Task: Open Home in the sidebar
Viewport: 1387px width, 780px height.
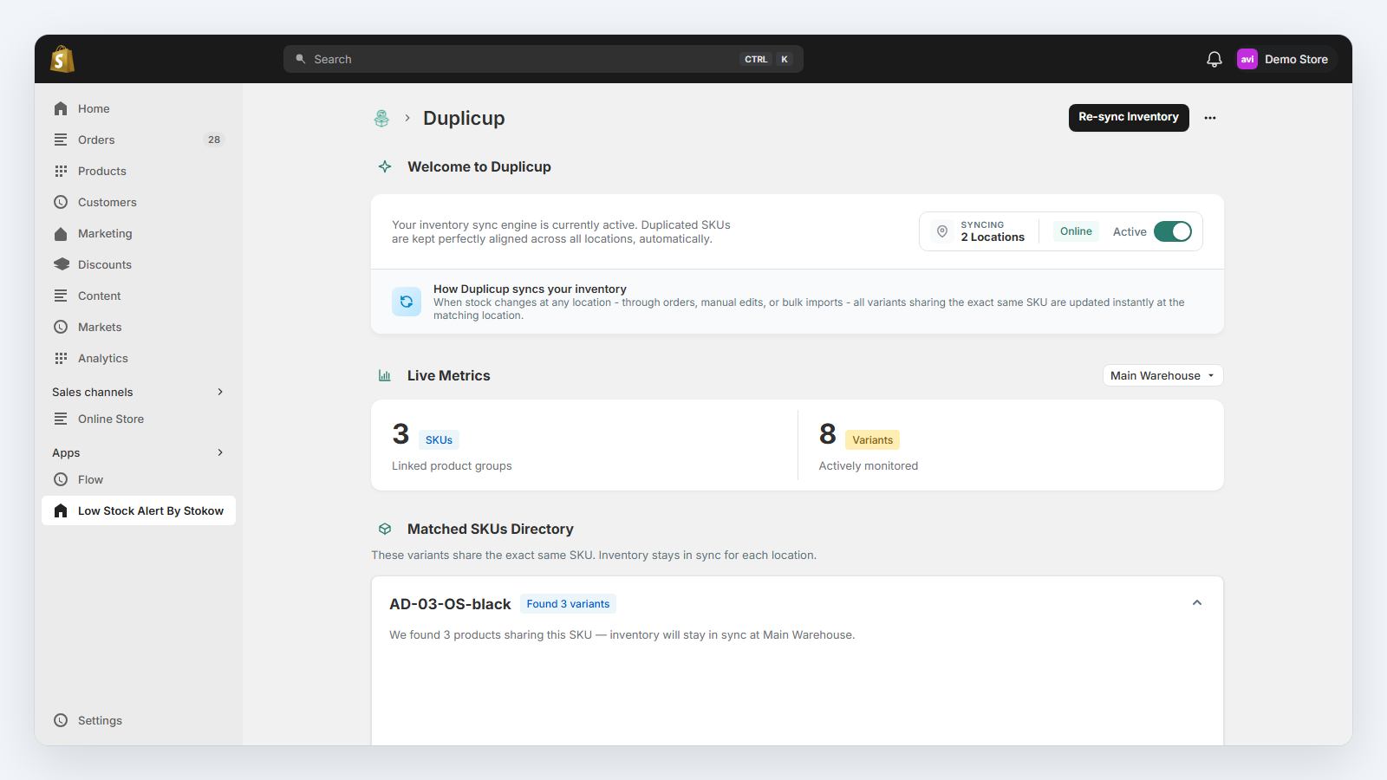Action: 139,108
